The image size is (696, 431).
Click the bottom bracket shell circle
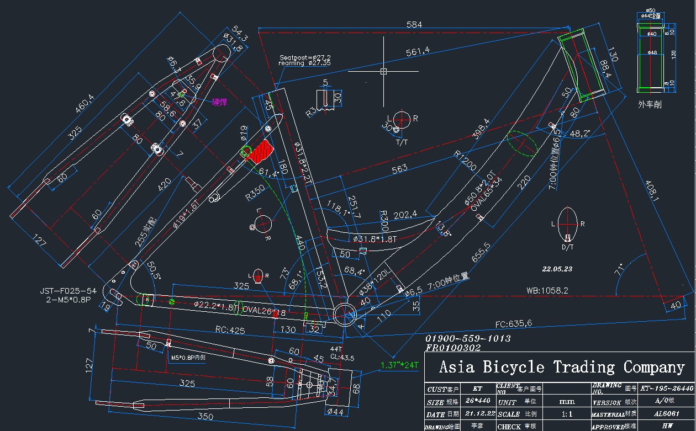(x=345, y=314)
